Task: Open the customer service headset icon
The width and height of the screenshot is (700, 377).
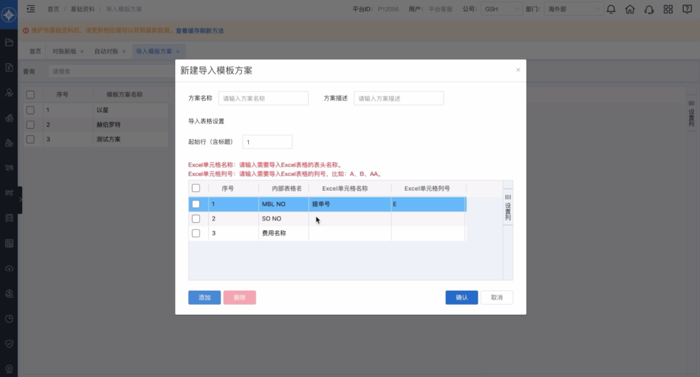Action: click(x=649, y=9)
